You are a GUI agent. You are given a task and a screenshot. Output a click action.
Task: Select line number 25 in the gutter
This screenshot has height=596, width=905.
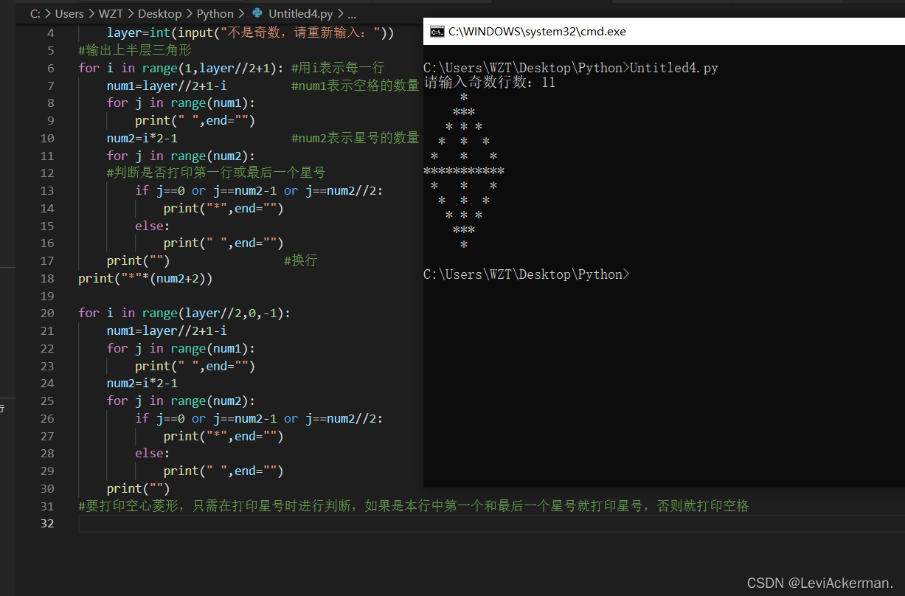coord(47,401)
